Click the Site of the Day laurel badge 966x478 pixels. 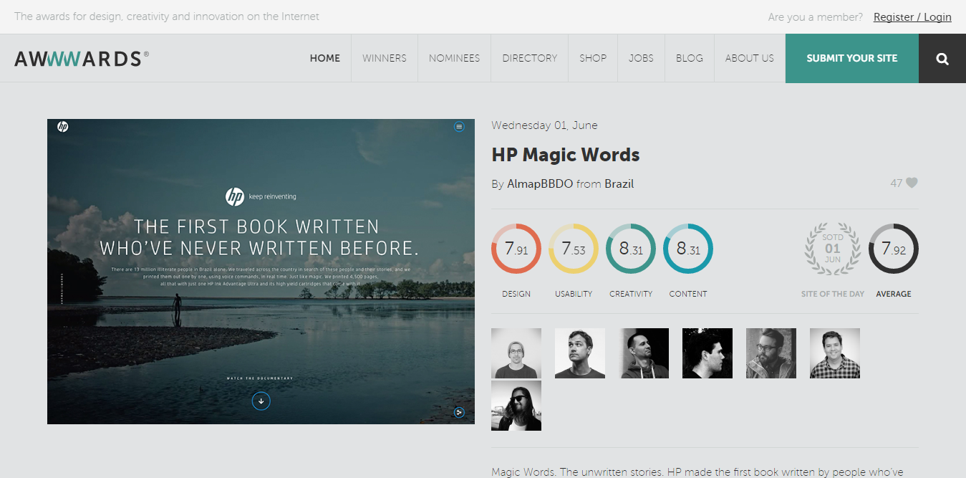[x=832, y=249]
